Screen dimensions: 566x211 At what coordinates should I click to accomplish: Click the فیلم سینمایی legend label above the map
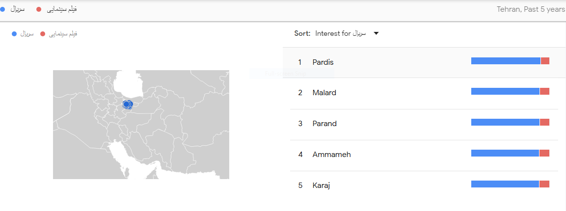pyautogui.click(x=62, y=34)
